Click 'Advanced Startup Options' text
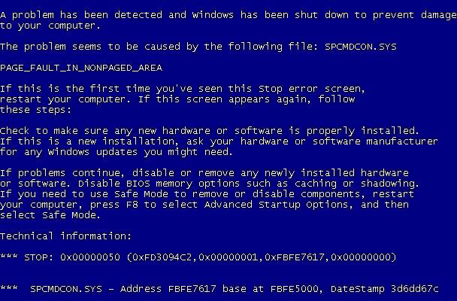This screenshot has height=301, width=457. pos(277,205)
